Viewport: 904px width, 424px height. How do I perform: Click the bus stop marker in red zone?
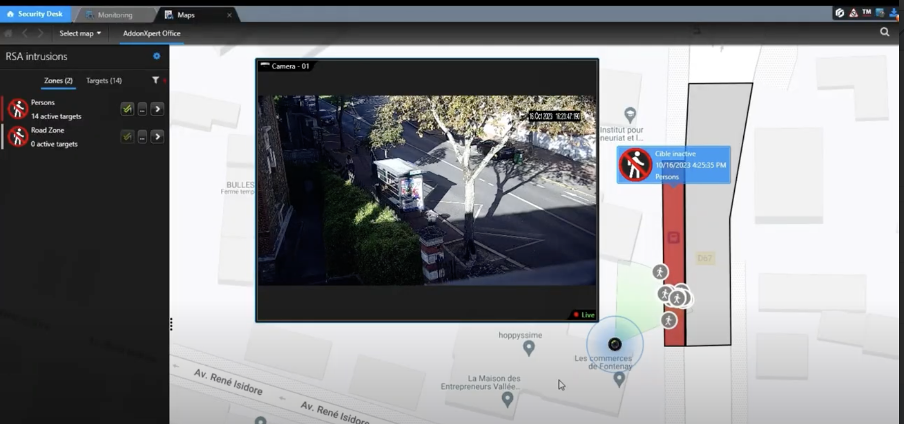[673, 237]
